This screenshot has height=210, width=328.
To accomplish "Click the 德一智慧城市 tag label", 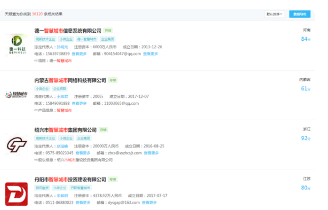I will (86, 39).
